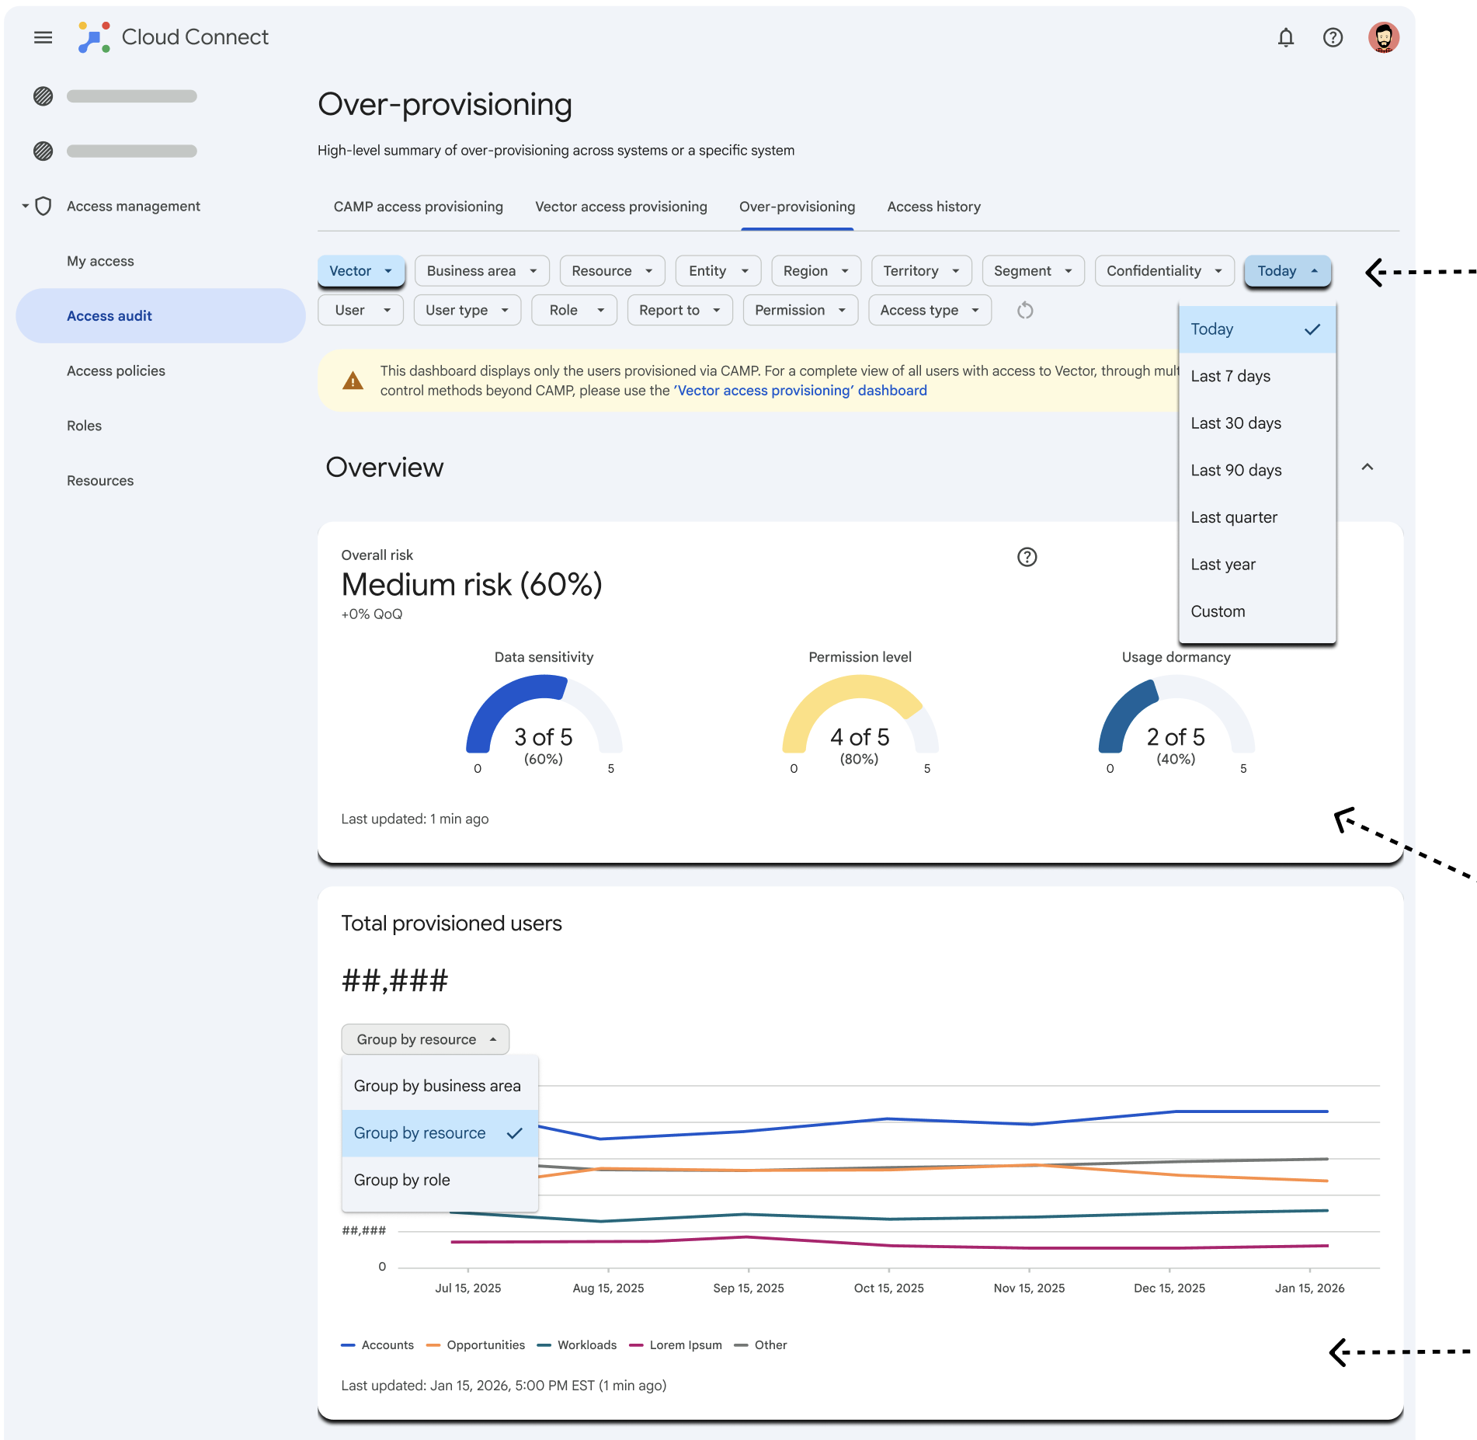Choose Group by business area

pos(440,1086)
